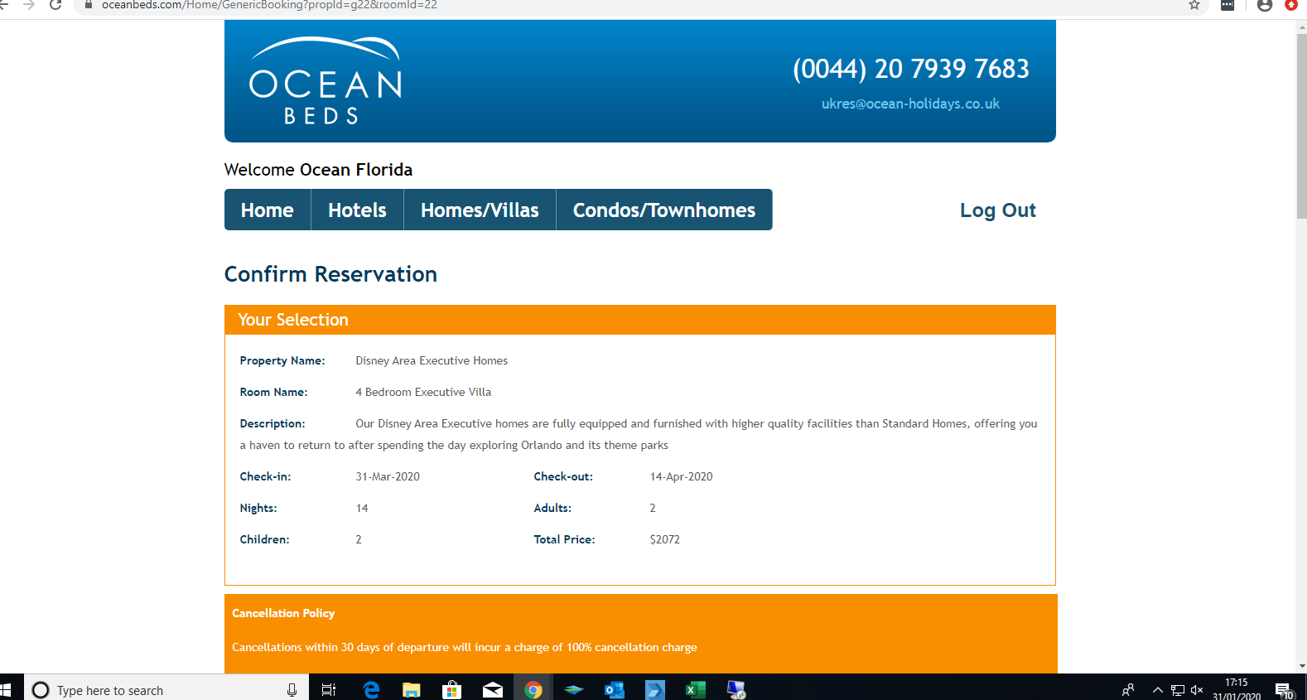The image size is (1307, 700).
Task: Click the Welcome Ocean Florida text
Action: pyautogui.click(x=318, y=169)
